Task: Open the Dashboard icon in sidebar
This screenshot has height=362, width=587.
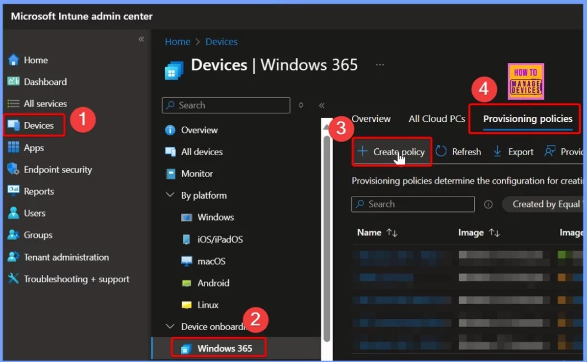Action: pos(14,81)
